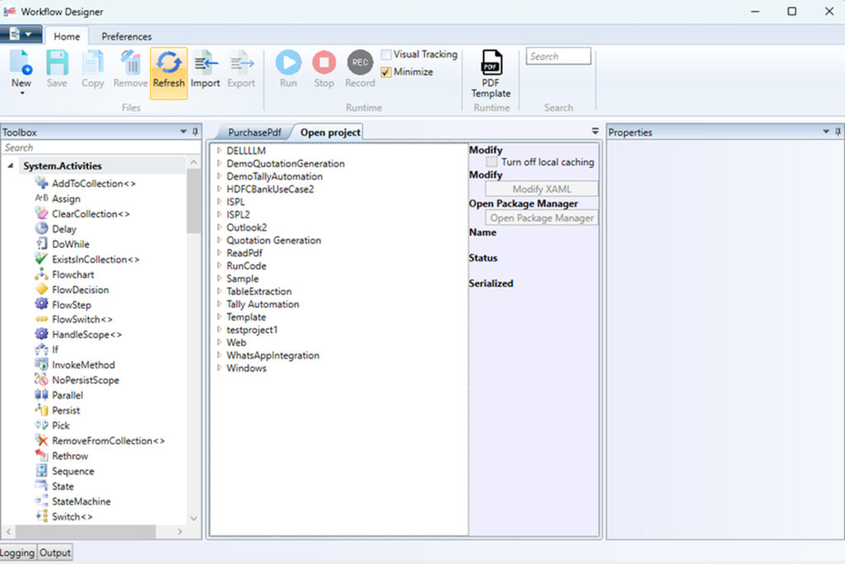Viewport: 845px width, 564px height.
Task: Click the Refresh icon
Action: [168, 63]
